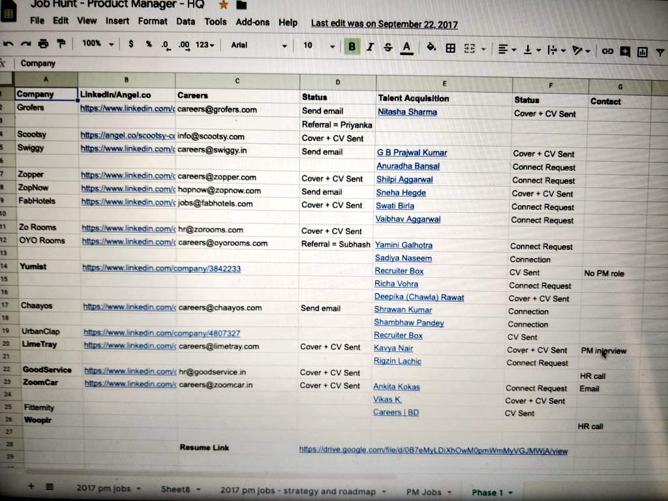Screen dimensions: 668x501
Task: Switch to 2017 pm jobs tab
Action: tap(108, 489)
